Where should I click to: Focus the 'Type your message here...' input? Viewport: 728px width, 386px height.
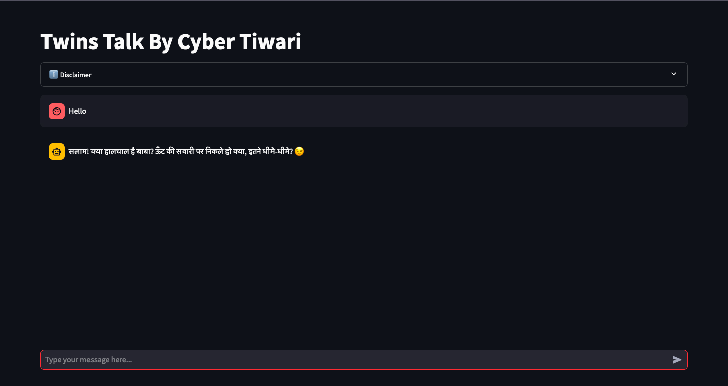pos(354,360)
